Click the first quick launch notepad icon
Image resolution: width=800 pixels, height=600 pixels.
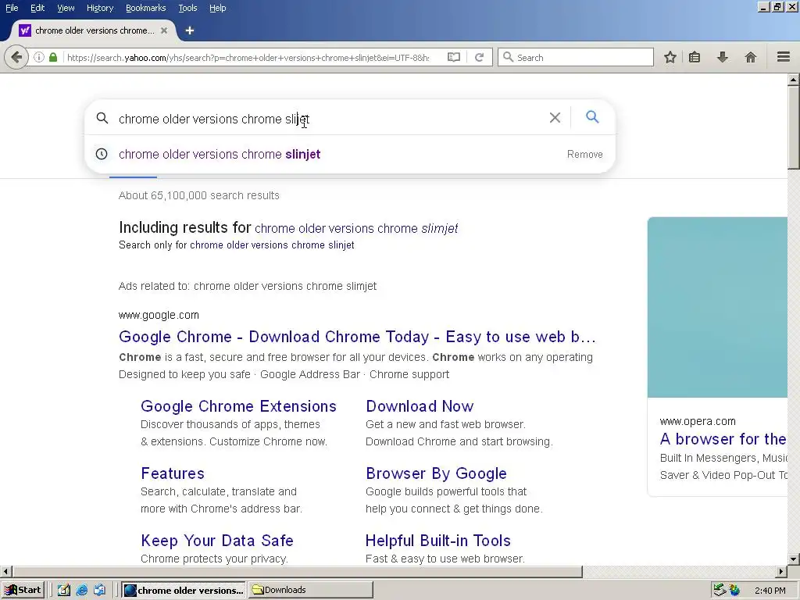coord(64,591)
